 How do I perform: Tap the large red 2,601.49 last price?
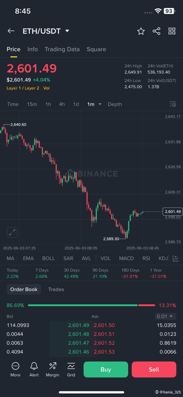pos(32,69)
